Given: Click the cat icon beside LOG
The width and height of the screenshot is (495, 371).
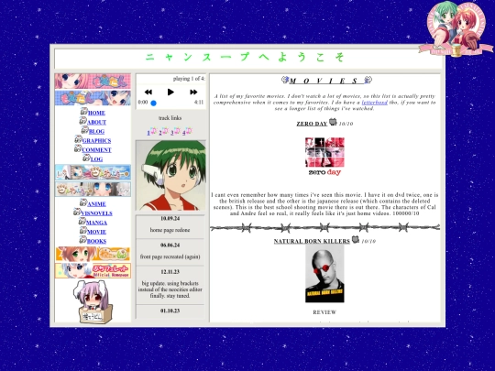Looking at the screenshot, I should pos(86,158).
